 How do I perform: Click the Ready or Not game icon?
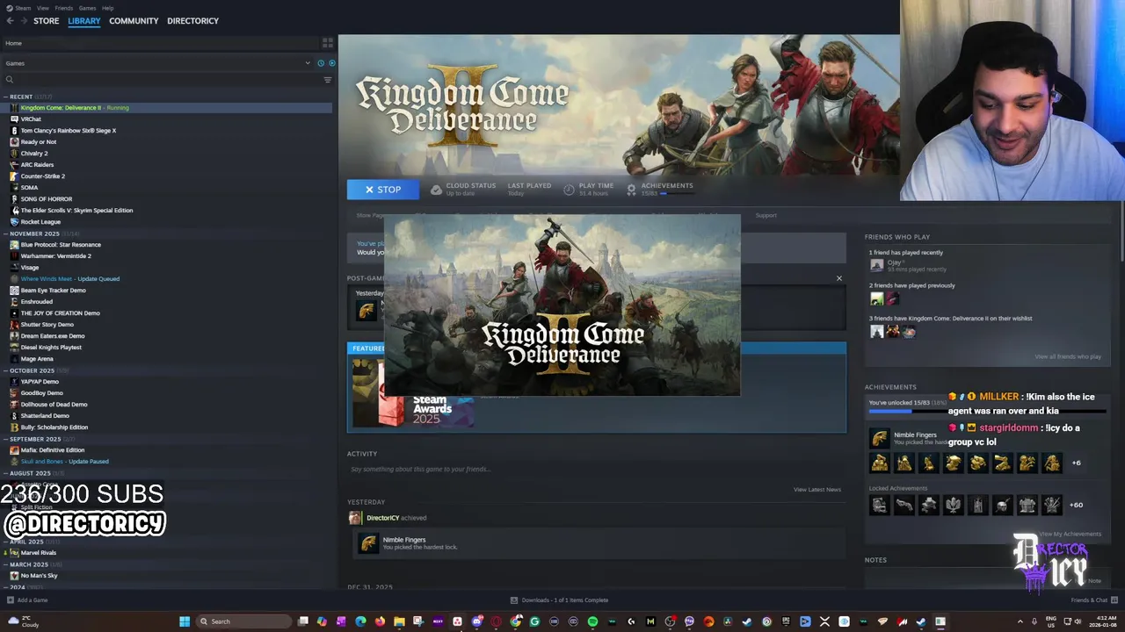(14, 142)
